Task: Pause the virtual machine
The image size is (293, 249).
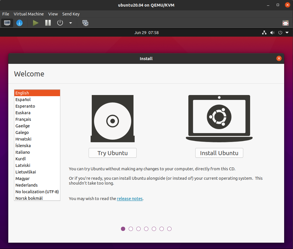Action: pos(48,23)
